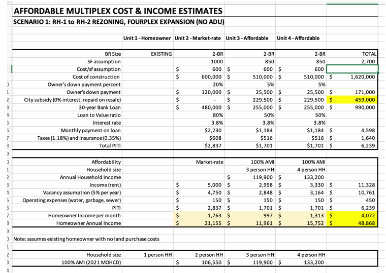Select the 'Unit 2 - Market-rate' column header

point(198,38)
